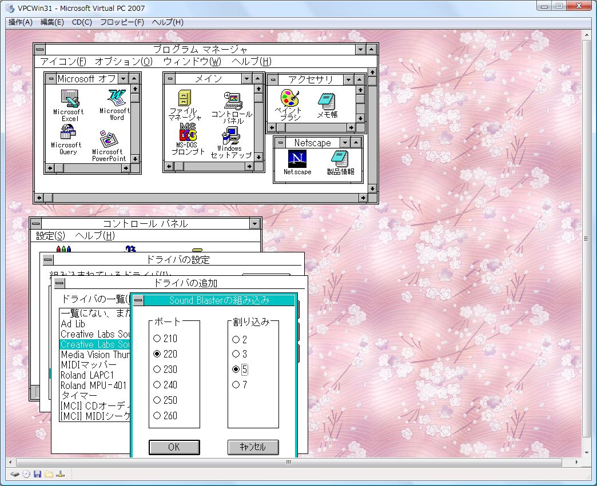Open the オプション(O) menu in Program Manager
597x486 pixels.
124,62
